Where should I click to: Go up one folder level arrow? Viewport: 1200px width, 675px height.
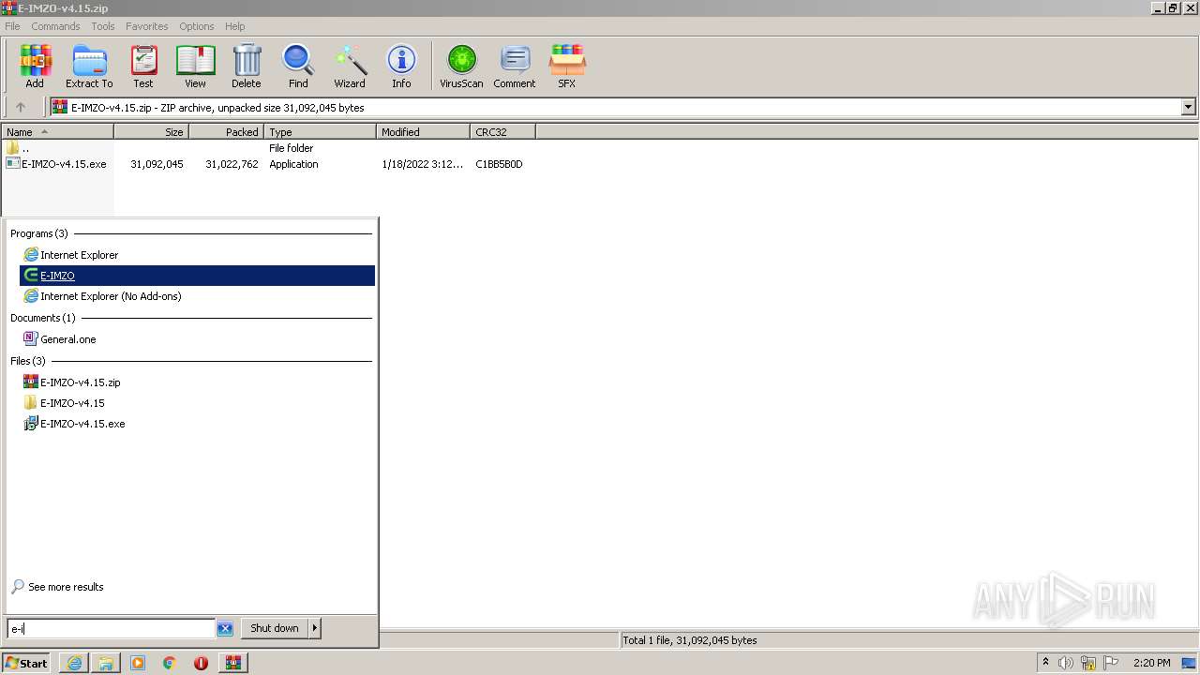(21, 107)
